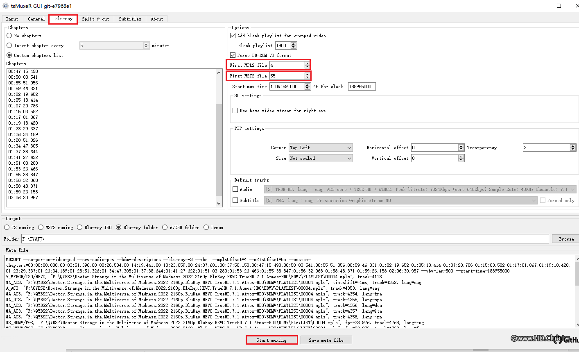Open the Subtitles tab

coord(130,19)
